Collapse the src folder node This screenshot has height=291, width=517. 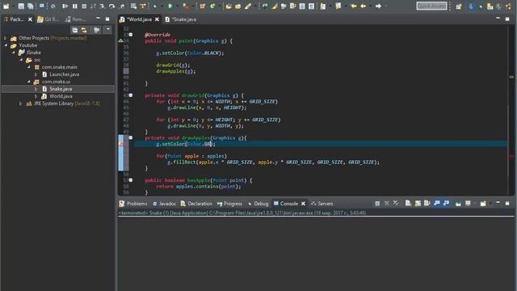coord(21,60)
